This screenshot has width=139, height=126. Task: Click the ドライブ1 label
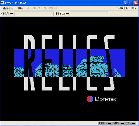pos(5,14)
